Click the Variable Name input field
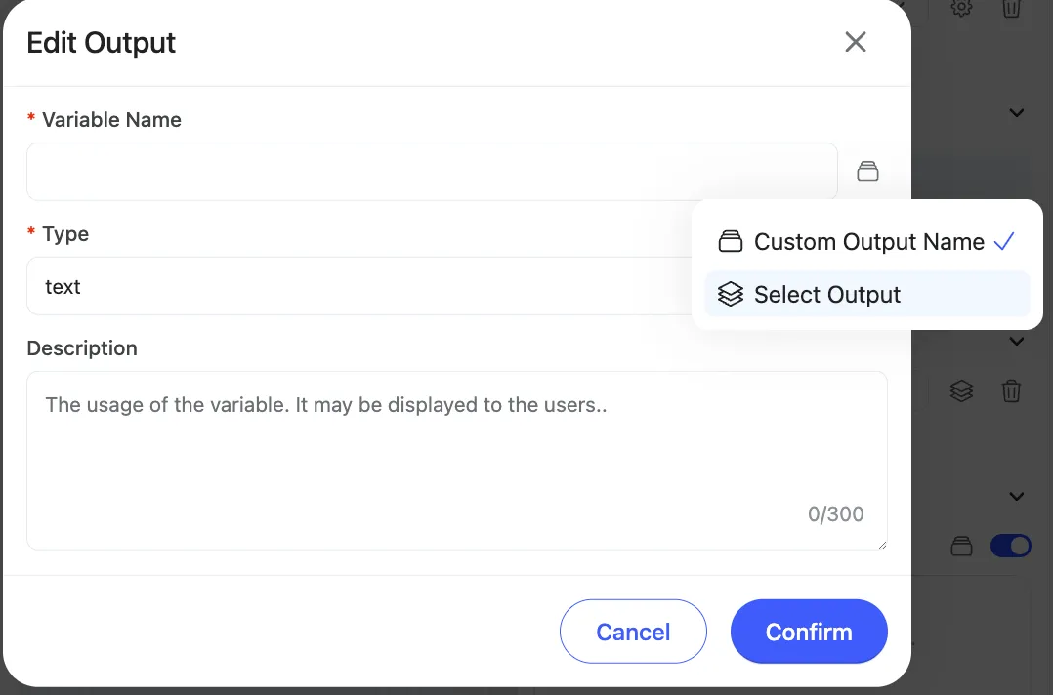 [x=432, y=172]
